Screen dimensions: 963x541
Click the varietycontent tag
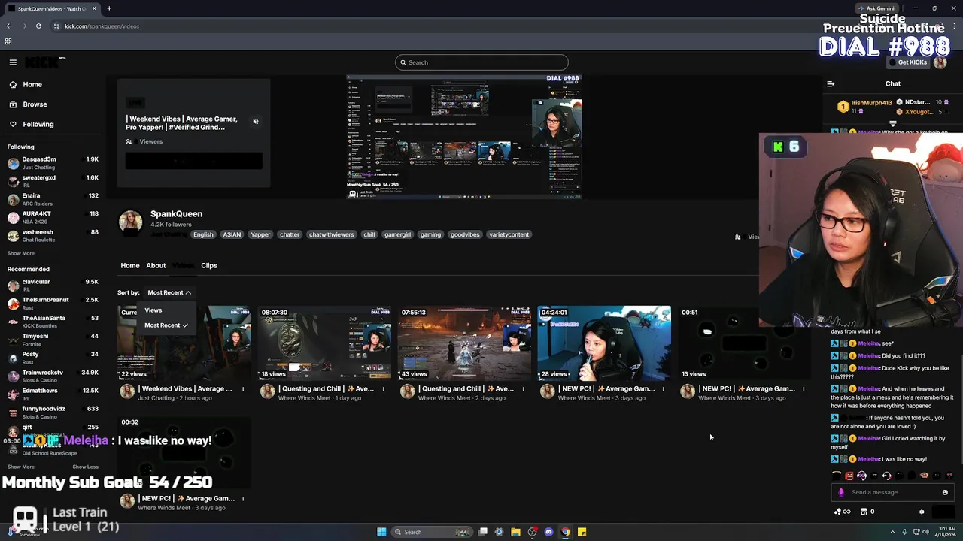pyautogui.click(x=509, y=234)
